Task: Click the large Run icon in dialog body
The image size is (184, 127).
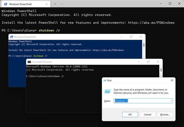Action: pos(107,91)
